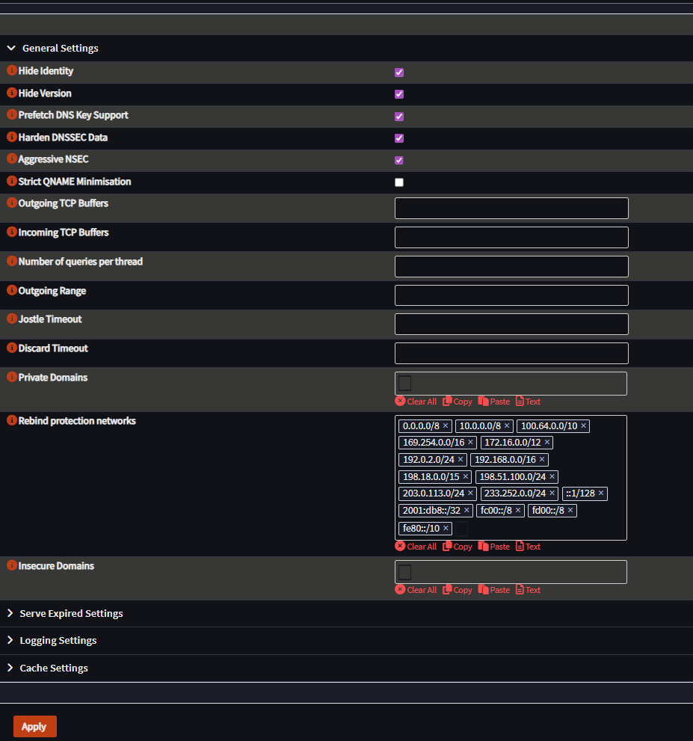Uncheck Aggressive NSEC
This screenshot has width=693, height=741.
398,160
